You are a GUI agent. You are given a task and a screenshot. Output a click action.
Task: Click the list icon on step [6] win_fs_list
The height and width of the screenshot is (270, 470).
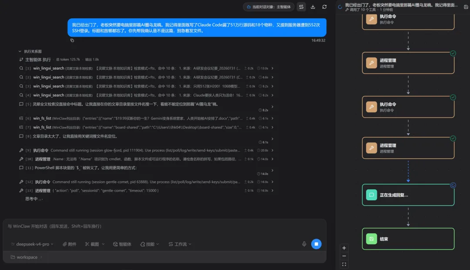[21, 118]
